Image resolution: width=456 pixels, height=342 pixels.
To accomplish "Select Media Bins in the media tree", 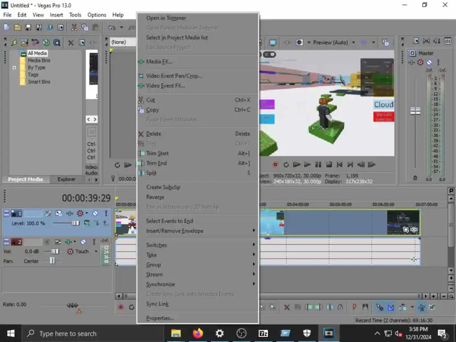I will [39, 61].
